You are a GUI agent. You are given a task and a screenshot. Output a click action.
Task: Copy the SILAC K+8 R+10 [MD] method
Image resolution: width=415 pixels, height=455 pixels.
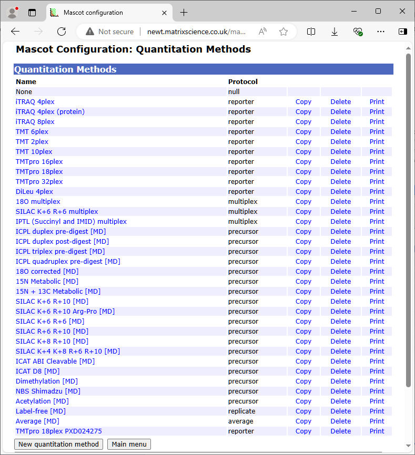[x=303, y=342]
